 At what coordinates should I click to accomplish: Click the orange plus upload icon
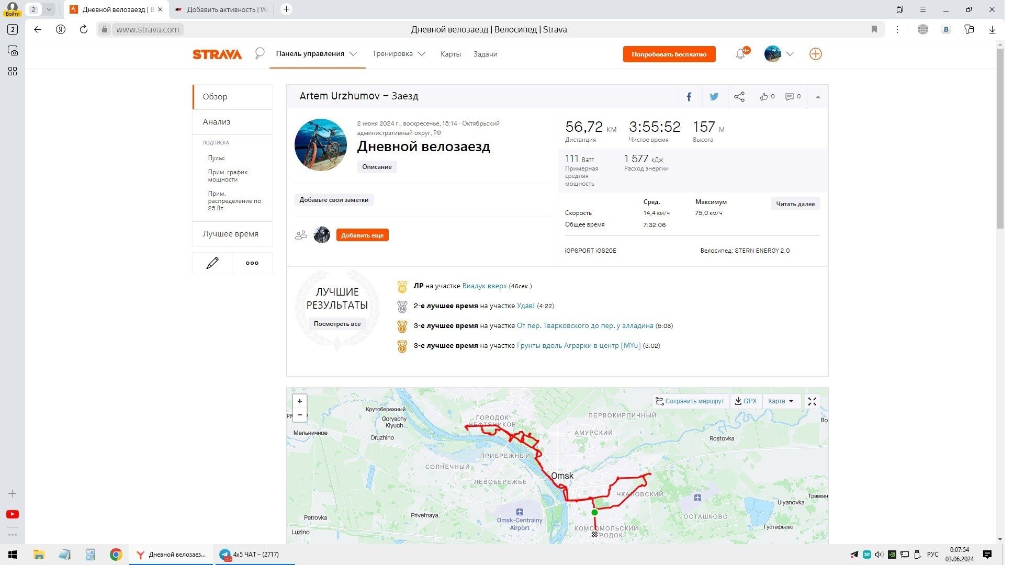pos(815,54)
